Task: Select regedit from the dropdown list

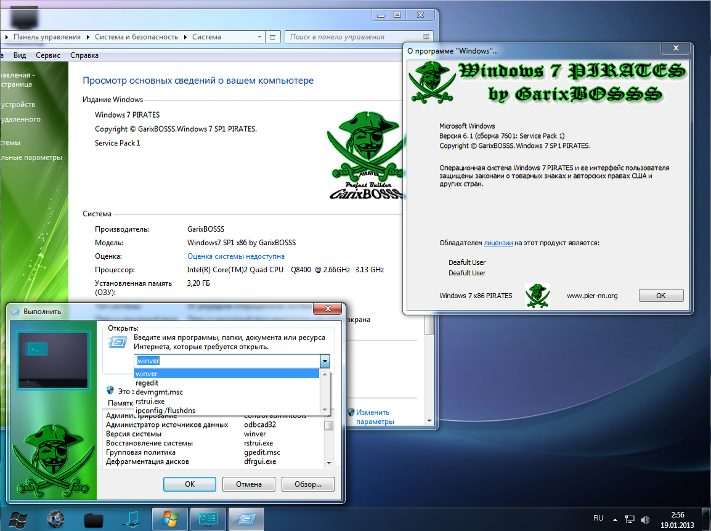Action: pyautogui.click(x=227, y=383)
